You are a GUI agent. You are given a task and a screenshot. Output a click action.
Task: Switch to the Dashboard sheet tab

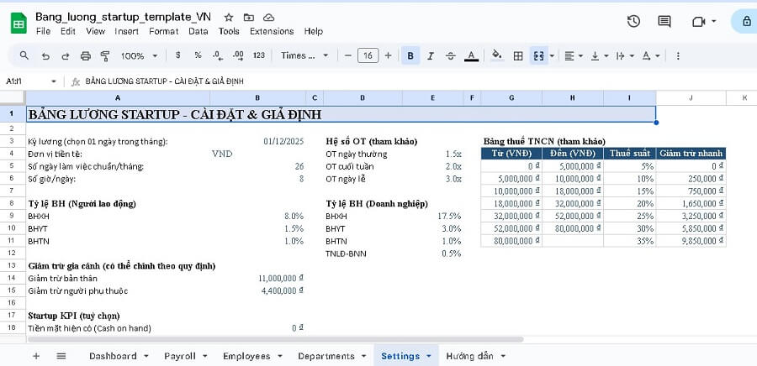click(x=113, y=356)
